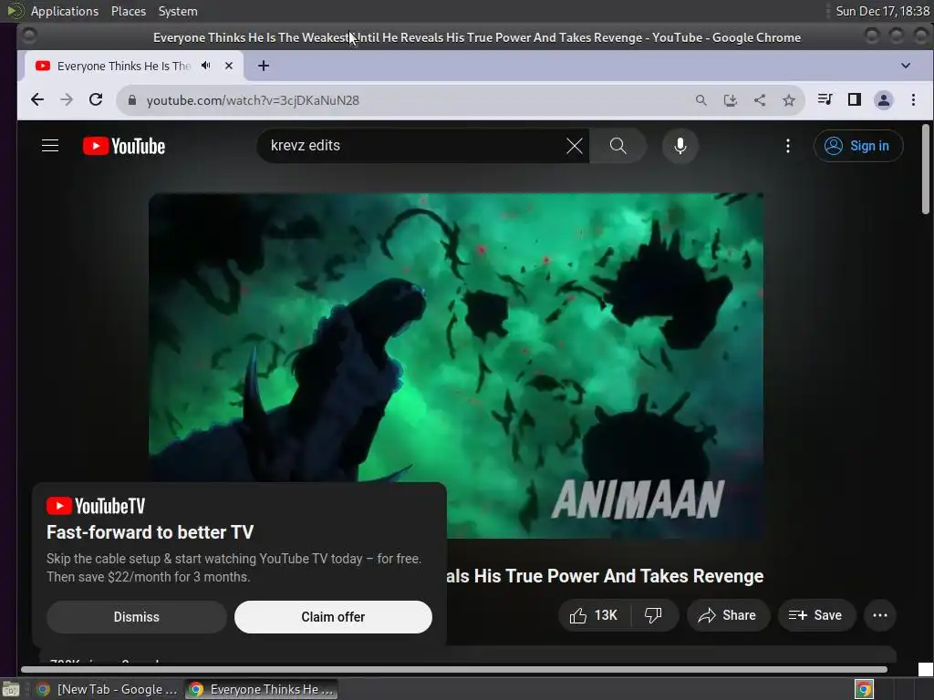The height and width of the screenshot is (700, 934).
Task: Open Chrome profile avatar
Action: click(883, 99)
